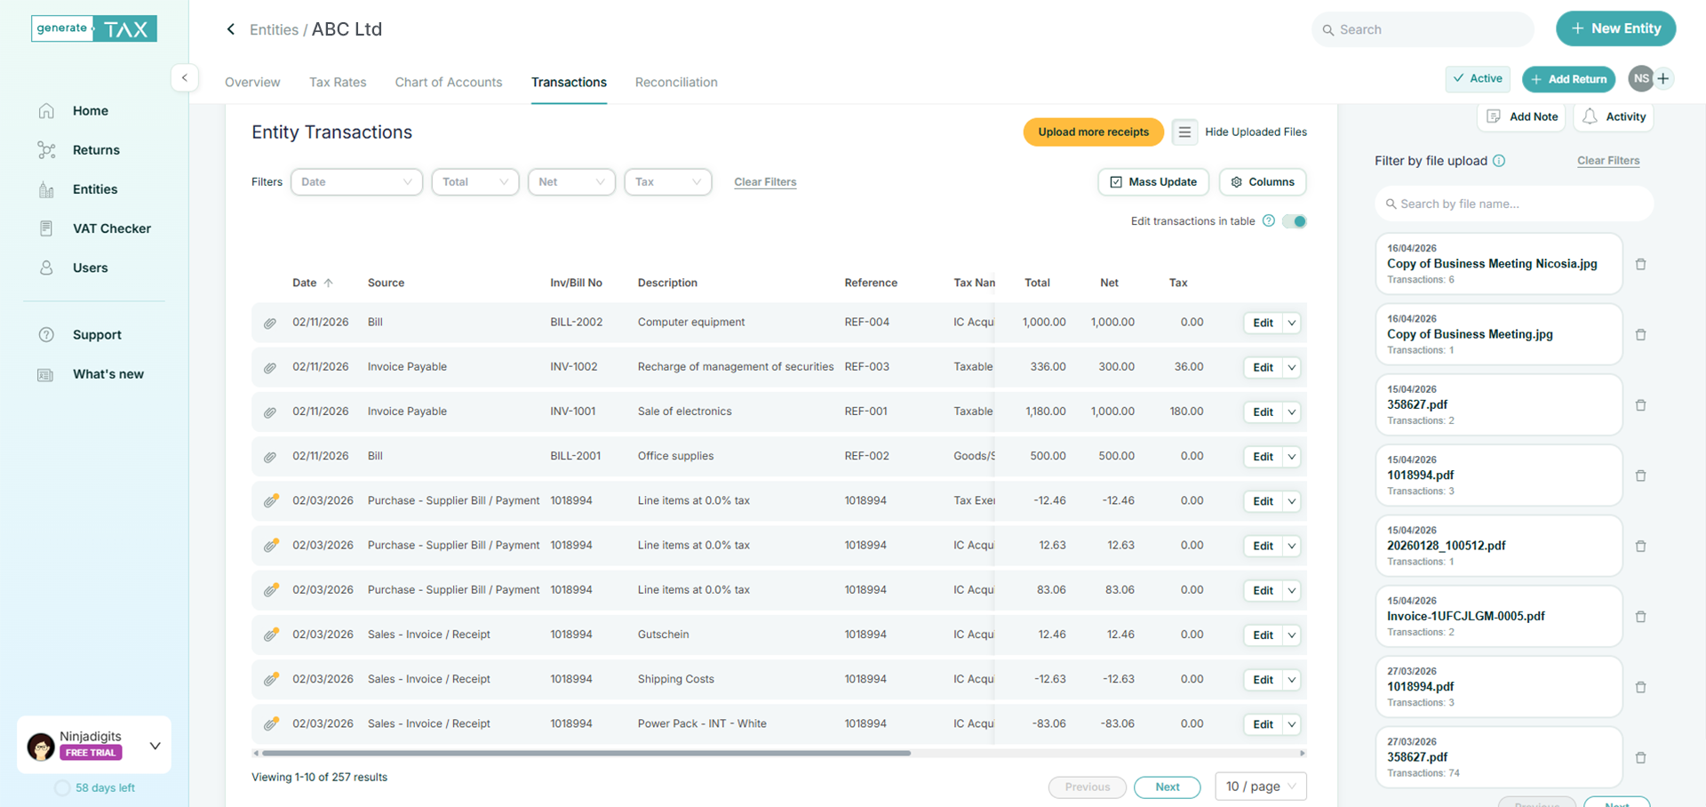Viewport: 1706px width, 807px height.
Task: Click the Support question mark icon
Action: tap(46, 334)
